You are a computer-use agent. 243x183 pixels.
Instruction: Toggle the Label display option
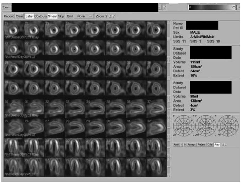[29, 16]
